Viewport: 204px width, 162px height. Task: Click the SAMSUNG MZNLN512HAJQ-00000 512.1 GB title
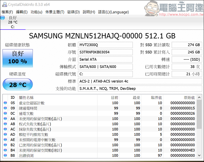coord(102,36)
